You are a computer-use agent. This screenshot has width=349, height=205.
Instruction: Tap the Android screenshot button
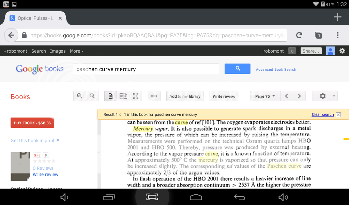(x=152, y=197)
